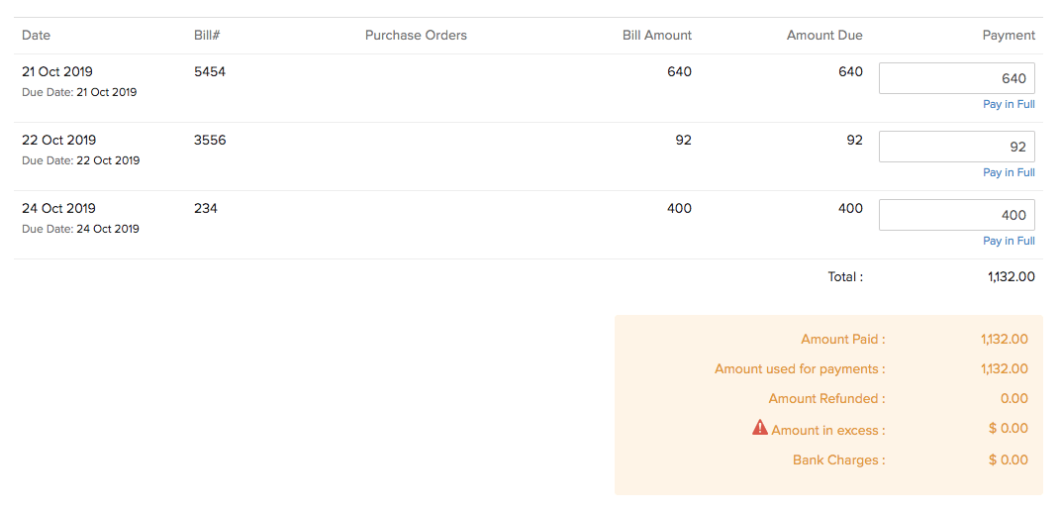Click the Bill# column header
This screenshot has height=511, width=1060.
point(206,35)
